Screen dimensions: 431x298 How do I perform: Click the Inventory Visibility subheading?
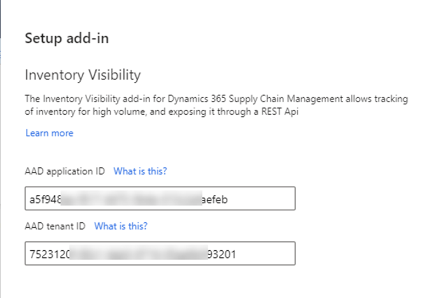[83, 75]
